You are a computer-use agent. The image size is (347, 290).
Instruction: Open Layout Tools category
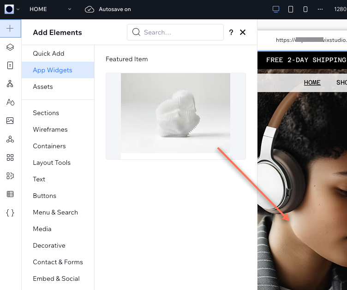point(58,162)
